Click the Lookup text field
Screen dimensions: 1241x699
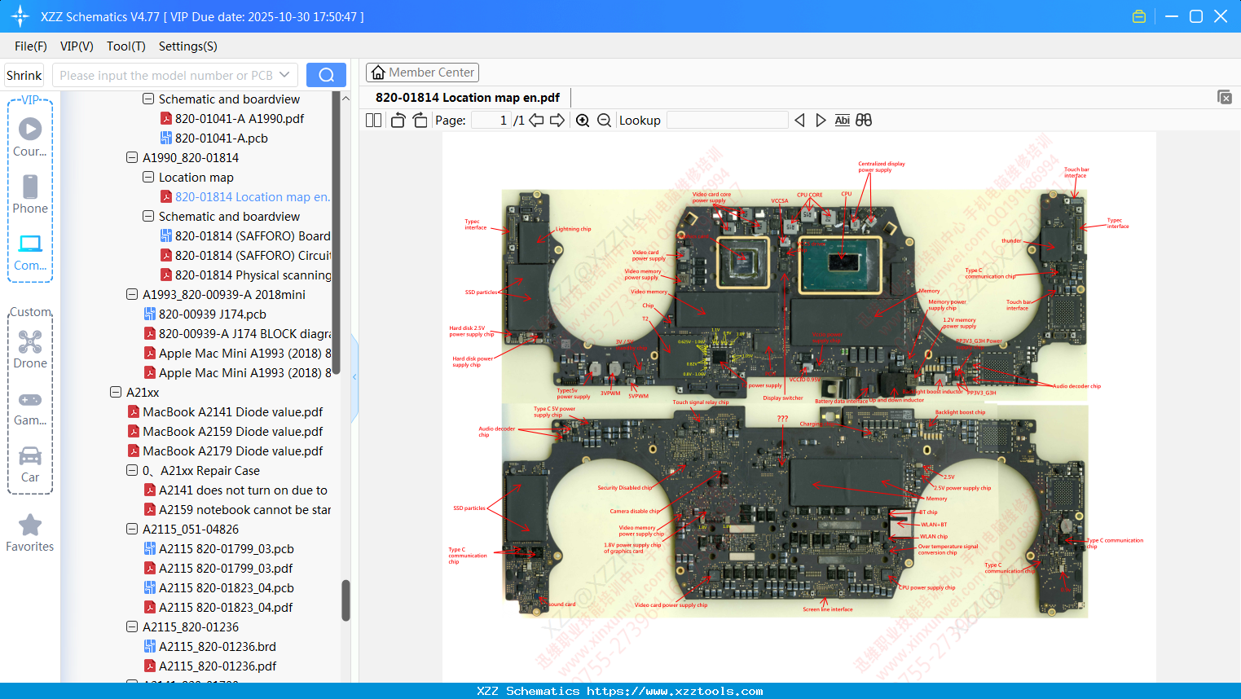point(728,121)
